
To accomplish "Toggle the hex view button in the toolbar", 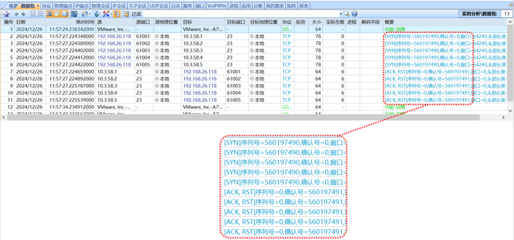I will pos(64,14).
